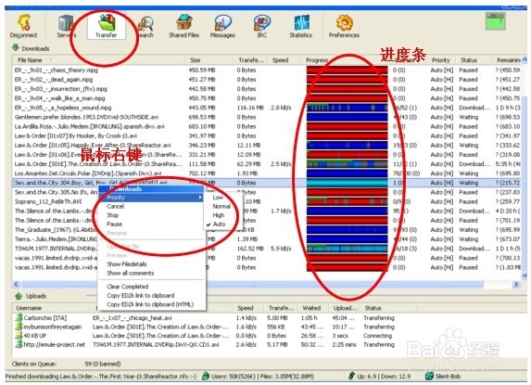This screenshot has height=385, width=531.
Task: Click the Disconnect toolbar icon
Action: click(x=23, y=26)
